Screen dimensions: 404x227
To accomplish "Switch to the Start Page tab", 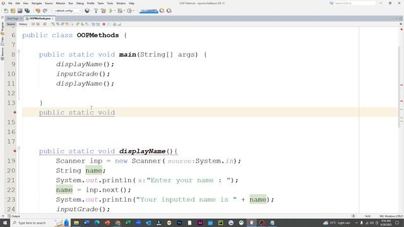I will pos(13,18).
